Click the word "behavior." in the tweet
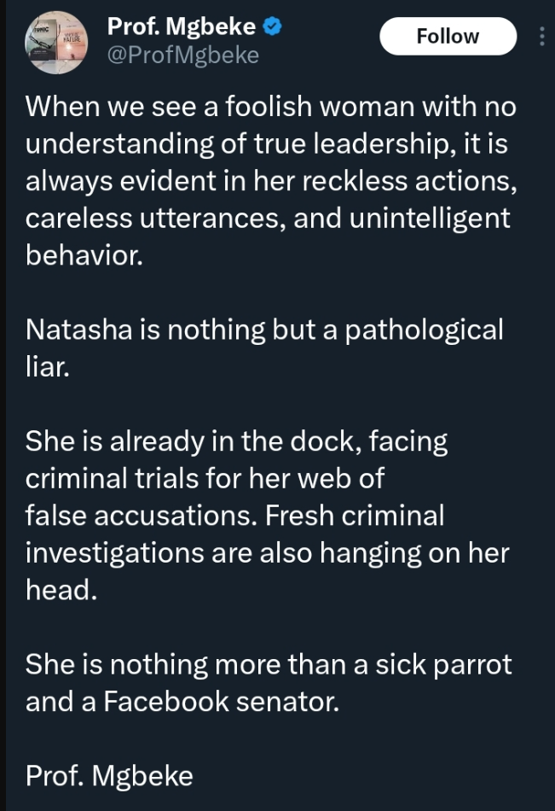The width and height of the screenshot is (555, 811). click(84, 255)
